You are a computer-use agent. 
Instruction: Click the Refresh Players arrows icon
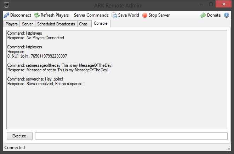37,15
